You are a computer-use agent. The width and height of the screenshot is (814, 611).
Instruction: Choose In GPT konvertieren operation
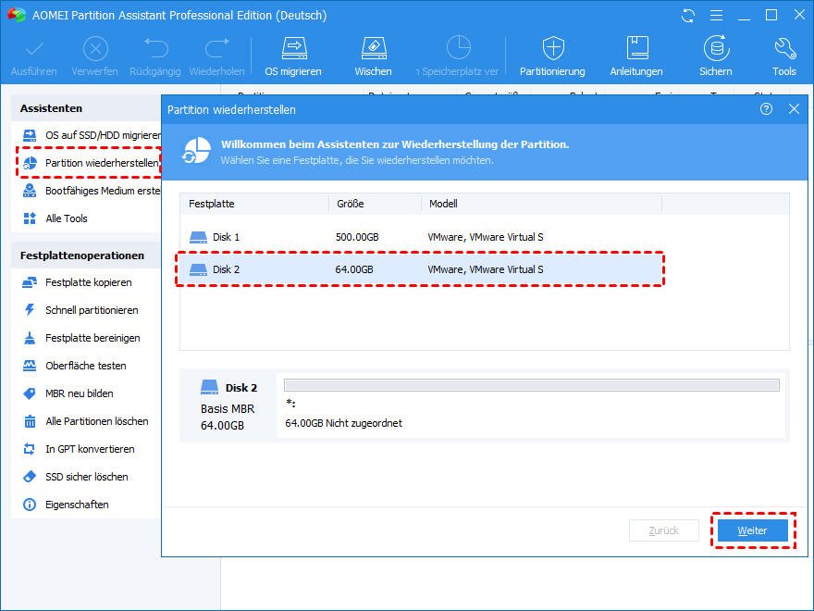(79, 449)
